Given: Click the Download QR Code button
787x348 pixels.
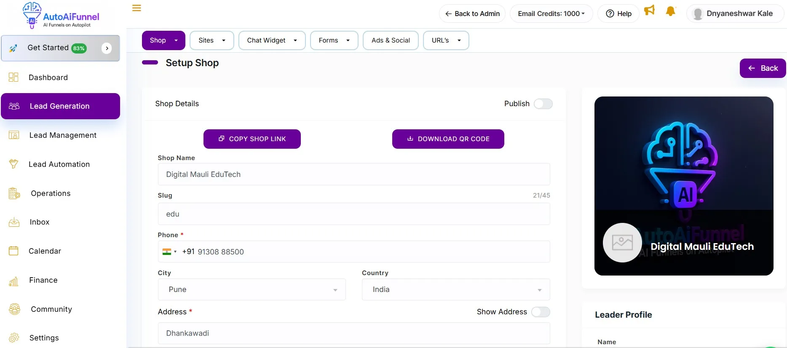Looking at the screenshot, I should (448, 139).
